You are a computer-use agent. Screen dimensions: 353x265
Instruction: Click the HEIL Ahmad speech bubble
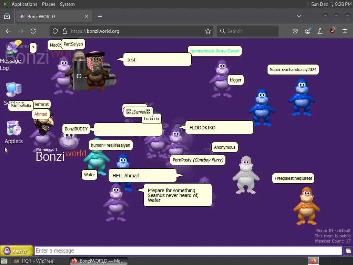pos(142,175)
